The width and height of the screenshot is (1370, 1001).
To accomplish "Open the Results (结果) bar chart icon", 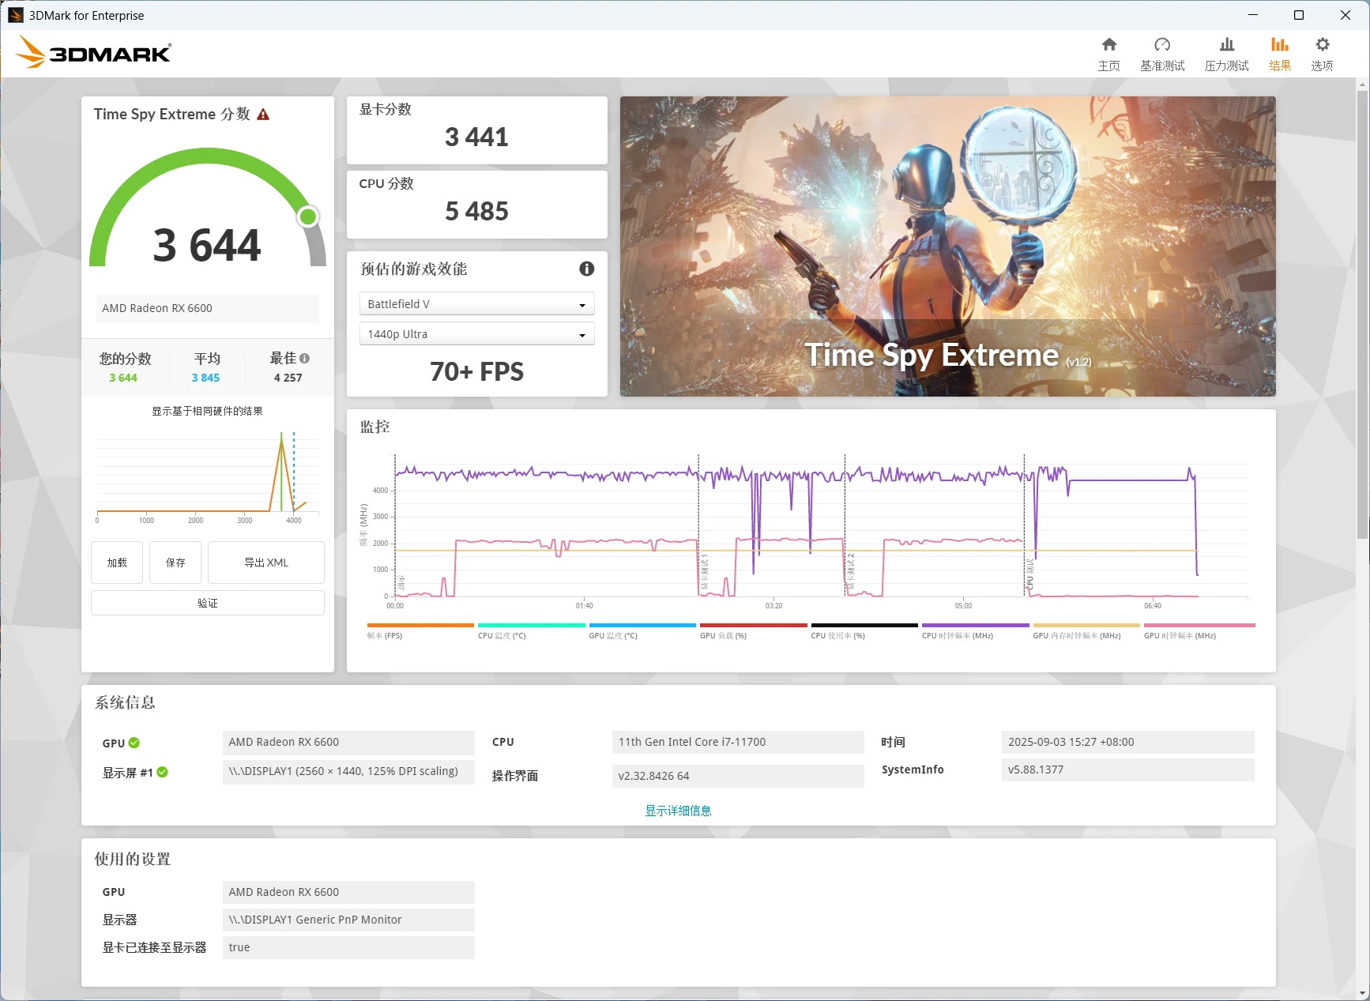I will 1279,45.
